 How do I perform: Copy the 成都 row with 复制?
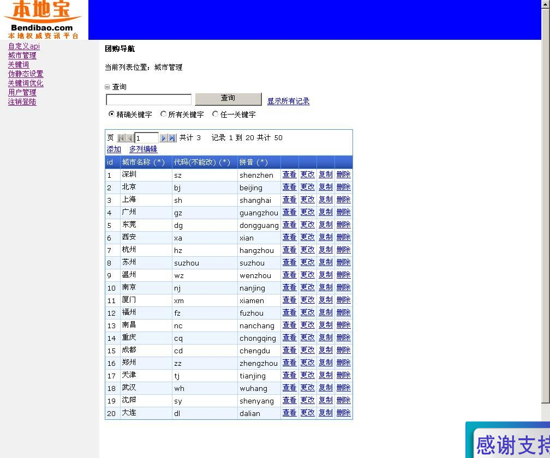tap(326, 350)
